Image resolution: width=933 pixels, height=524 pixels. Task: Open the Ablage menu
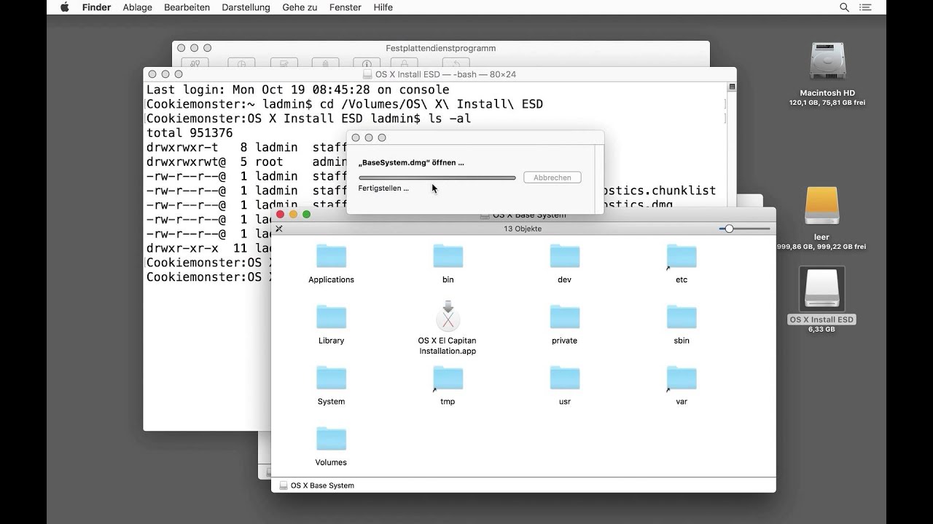point(137,7)
